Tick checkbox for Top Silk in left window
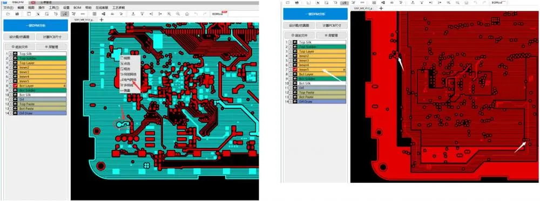This screenshot has width=540, height=201. [x=11, y=54]
